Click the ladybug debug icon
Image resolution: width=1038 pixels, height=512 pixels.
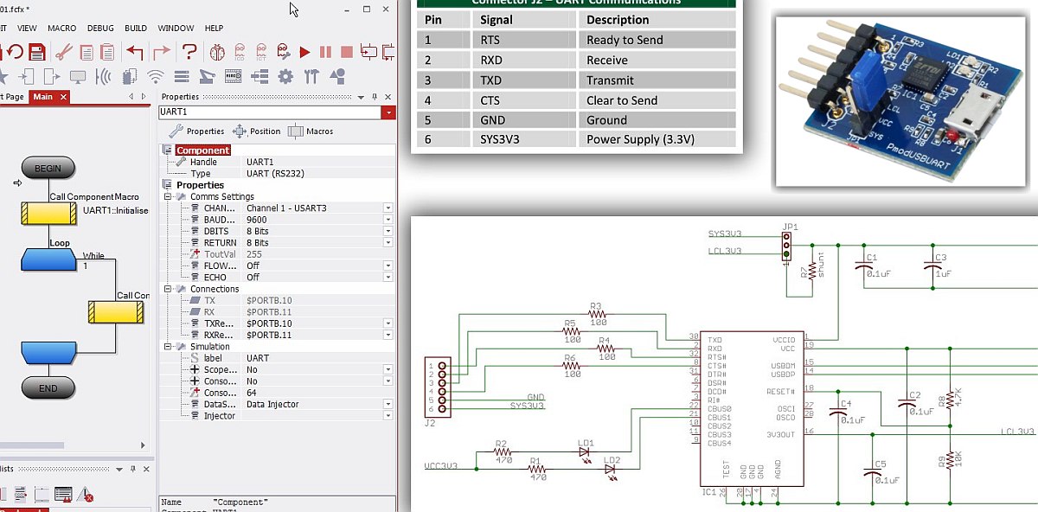point(217,52)
